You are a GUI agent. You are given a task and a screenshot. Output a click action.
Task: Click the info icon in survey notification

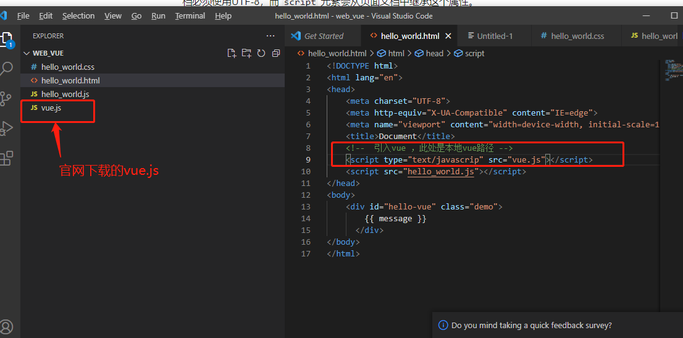click(443, 326)
